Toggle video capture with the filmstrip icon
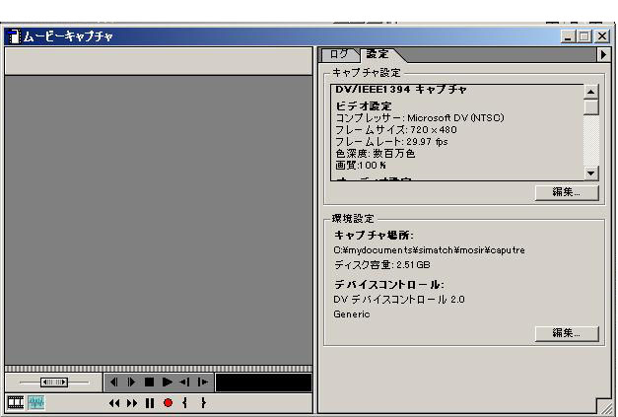The width and height of the screenshot is (618, 417). [x=16, y=402]
